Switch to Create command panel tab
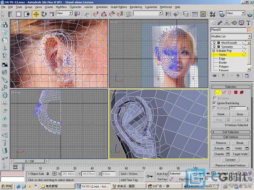 point(213,23)
